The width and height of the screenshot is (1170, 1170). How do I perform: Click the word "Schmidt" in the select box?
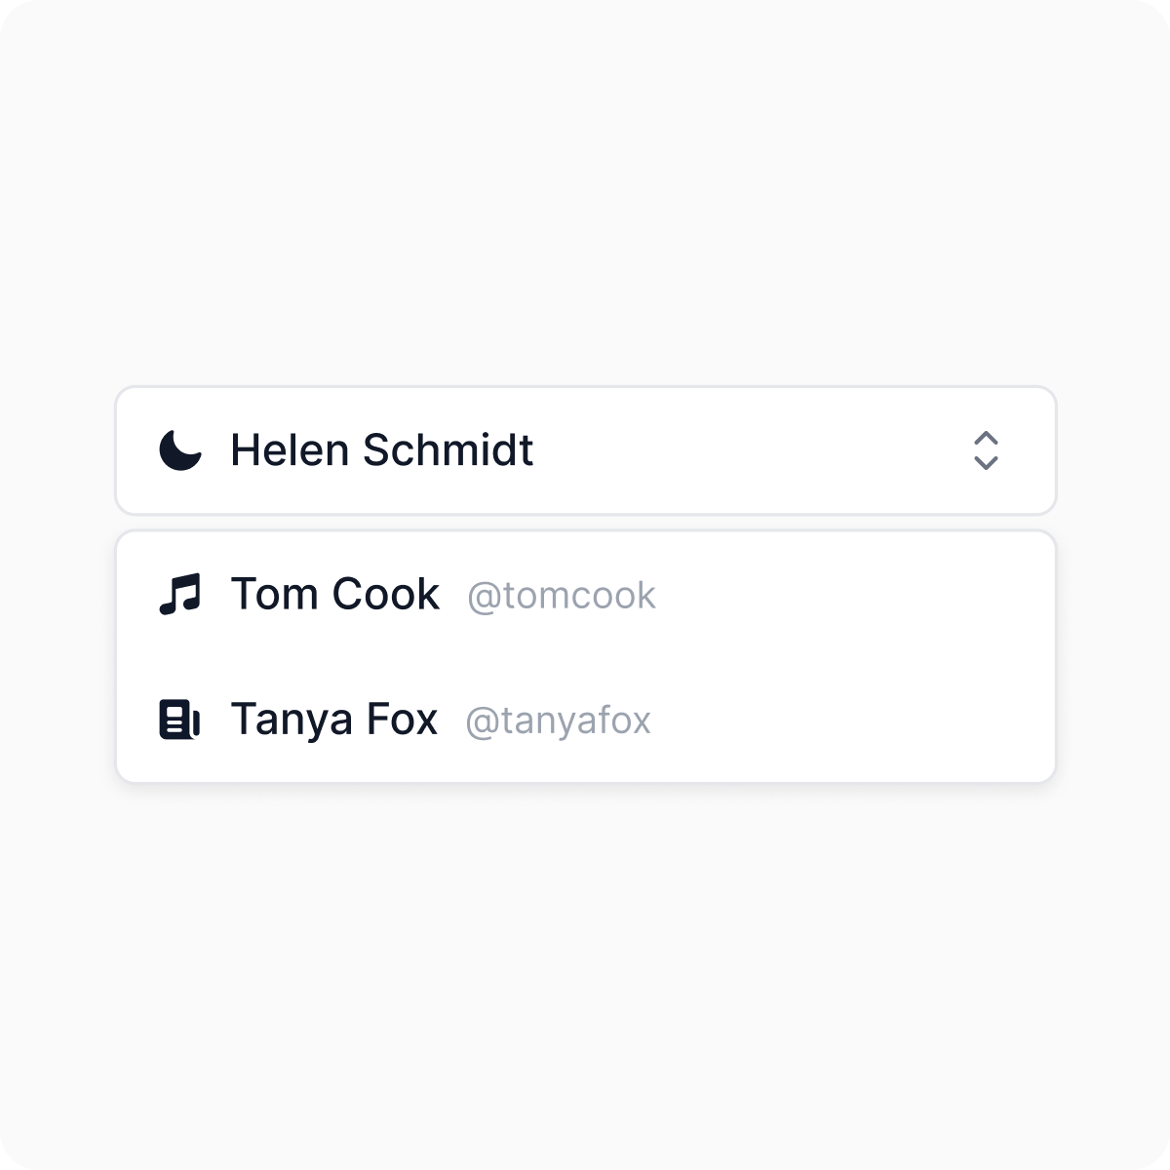[448, 450]
